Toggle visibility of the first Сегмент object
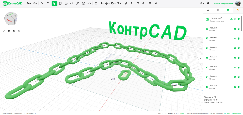 tap(235, 29)
